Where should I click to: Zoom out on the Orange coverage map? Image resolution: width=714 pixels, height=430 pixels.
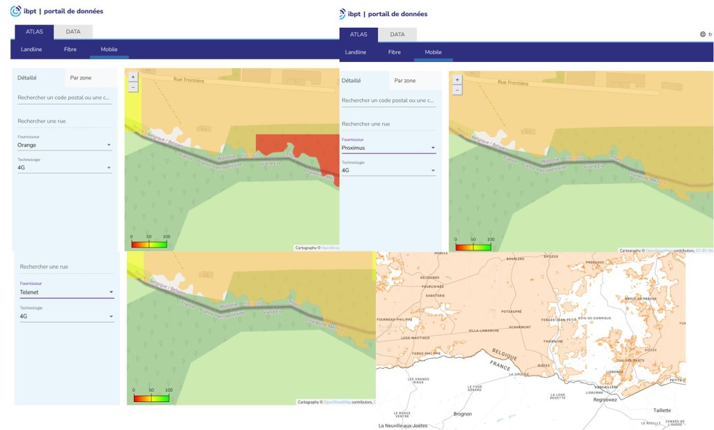click(132, 87)
